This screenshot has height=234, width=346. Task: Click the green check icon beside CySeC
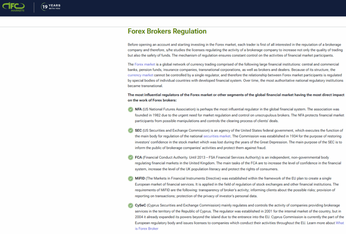coord(130,206)
